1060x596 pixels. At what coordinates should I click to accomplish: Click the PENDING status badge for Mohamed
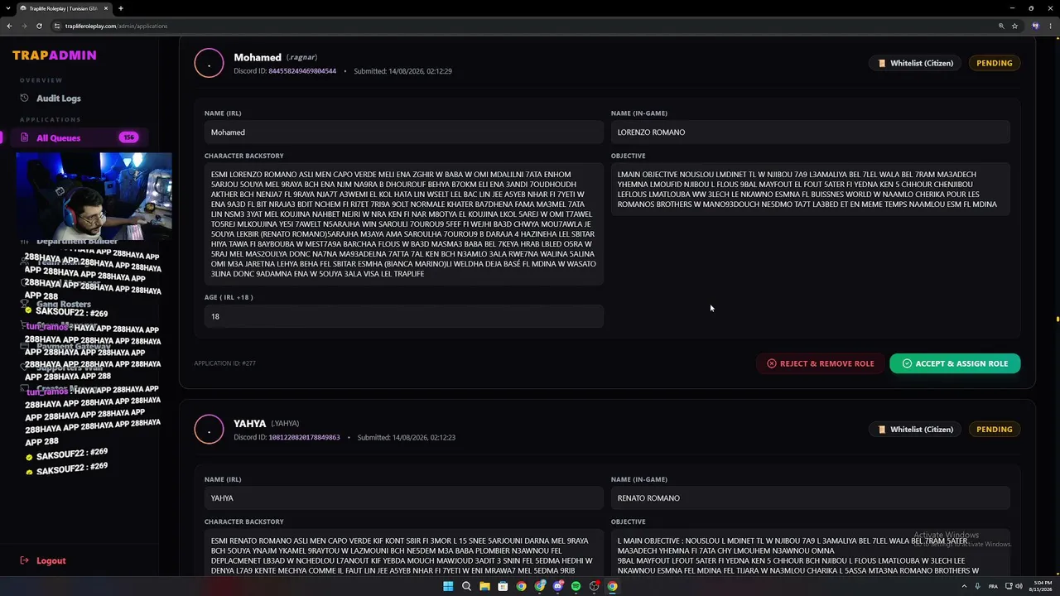click(995, 63)
